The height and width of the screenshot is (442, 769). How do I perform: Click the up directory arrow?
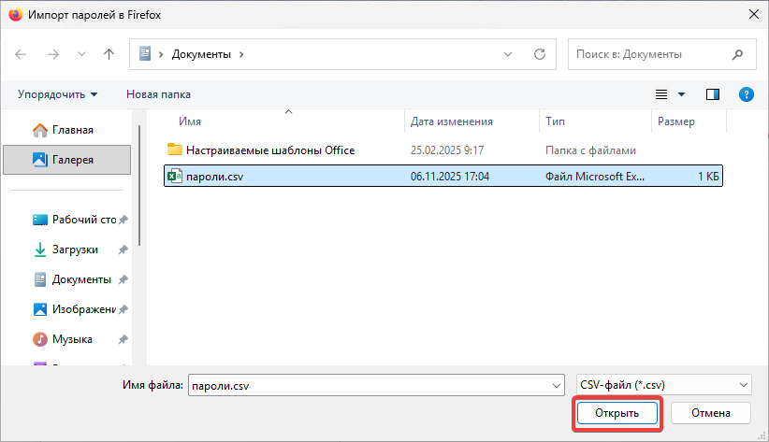point(109,54)
